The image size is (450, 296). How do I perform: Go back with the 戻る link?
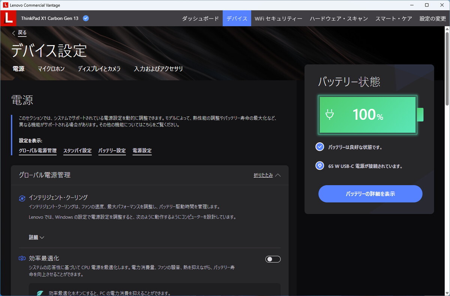pos(22,33)
